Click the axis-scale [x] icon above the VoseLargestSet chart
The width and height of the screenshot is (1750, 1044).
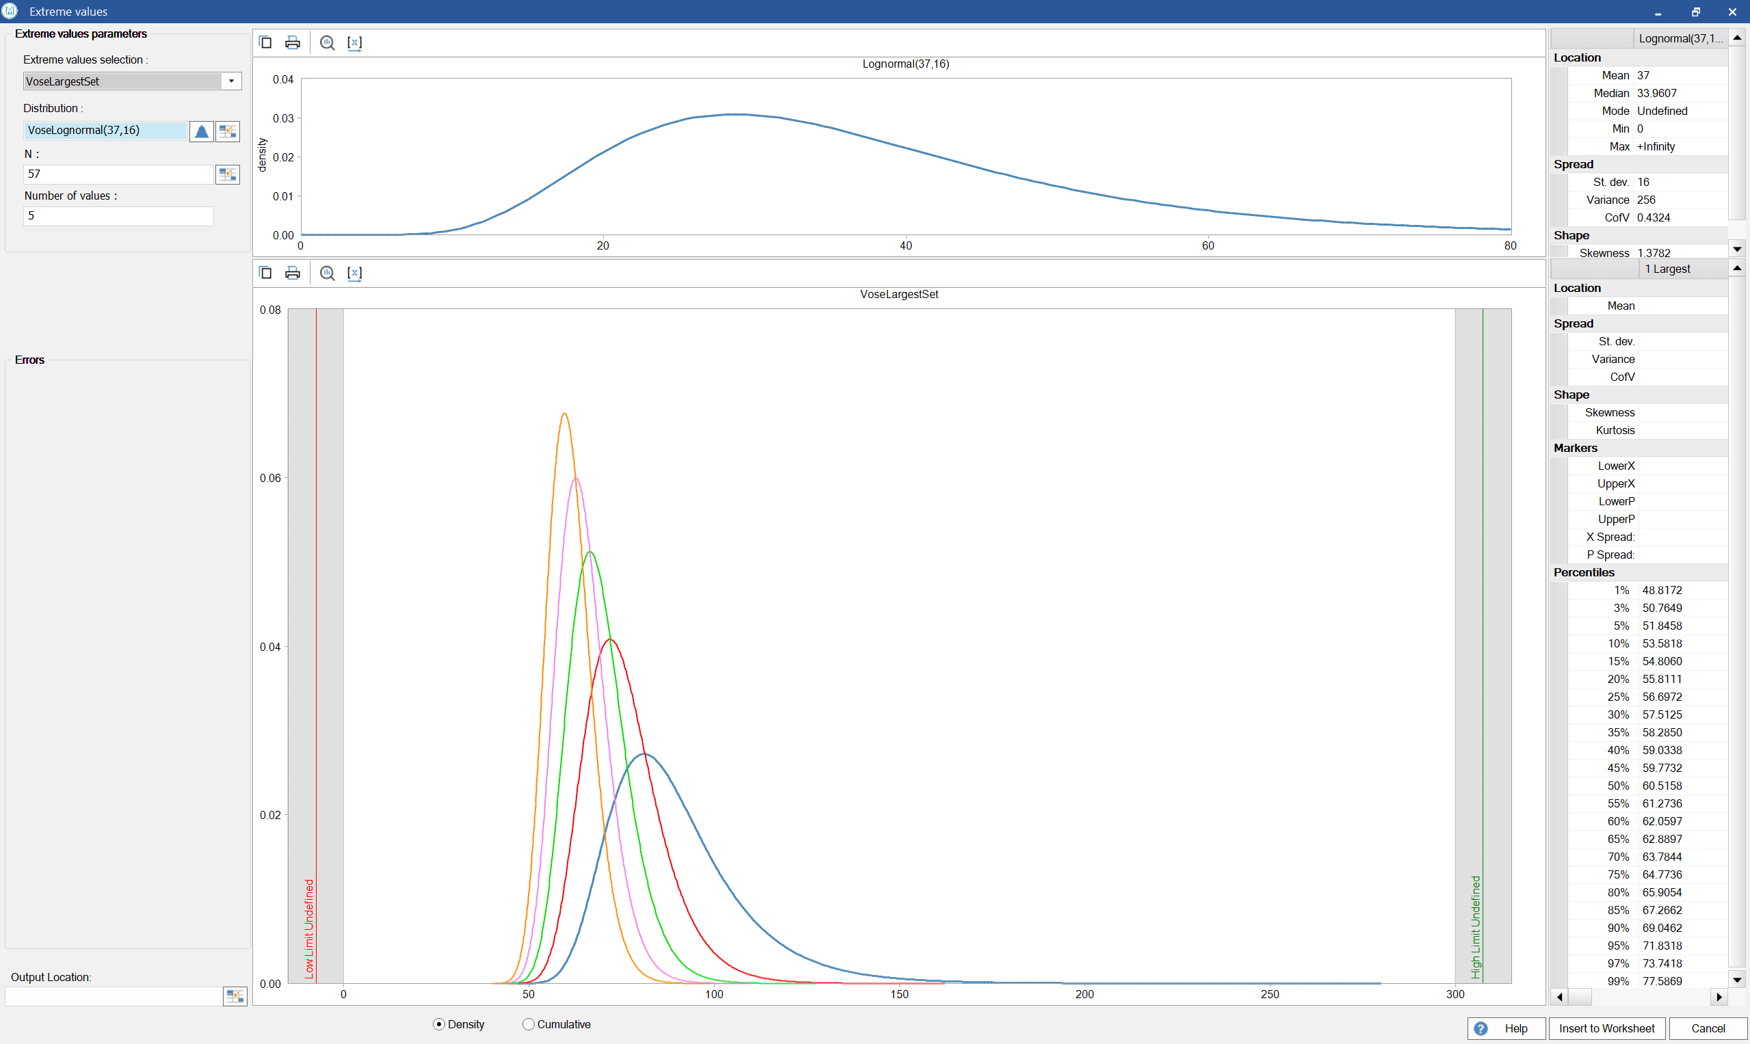355,272
